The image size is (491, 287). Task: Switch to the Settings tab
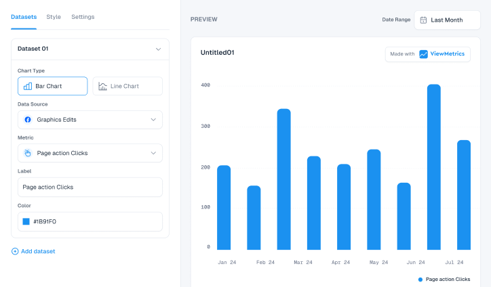(x=83, y=17)
